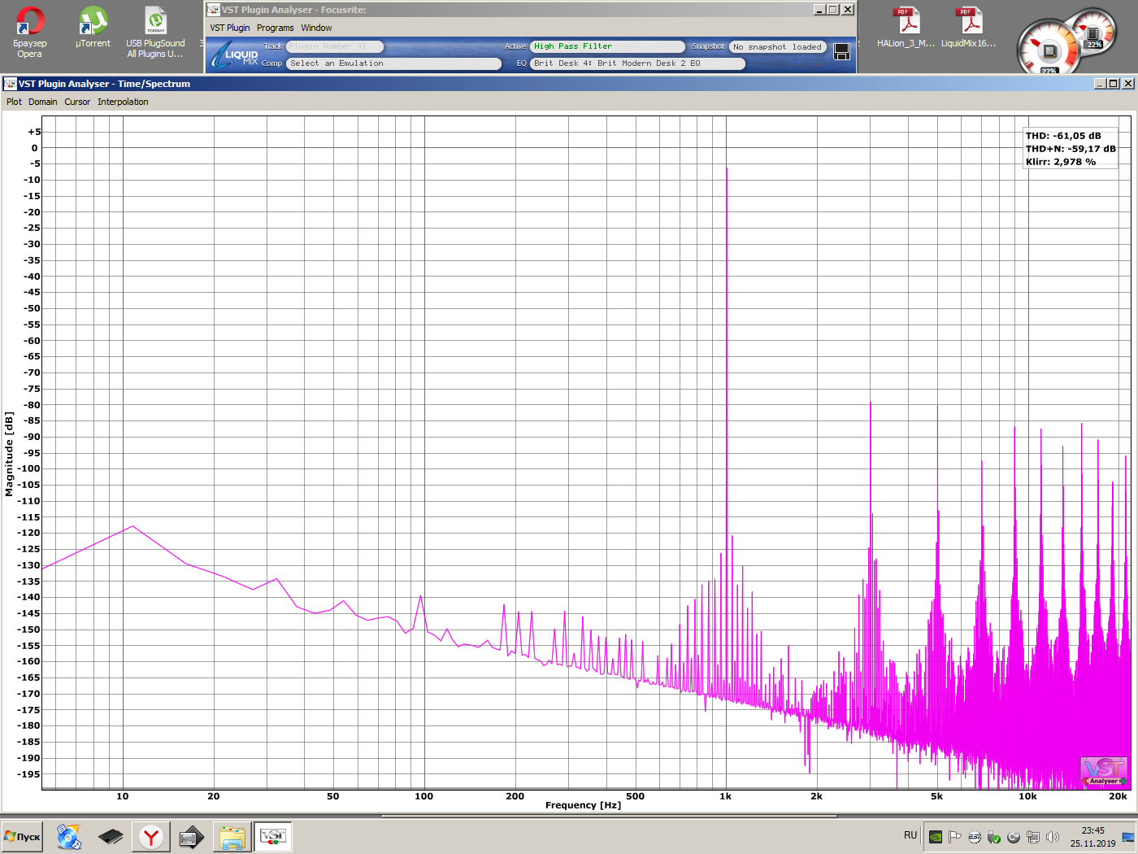Image resolution: width=1138 pixels, height=854 pixels.
Task: Click the VST Plugin Analyser title bar icon
Action: 214,10
